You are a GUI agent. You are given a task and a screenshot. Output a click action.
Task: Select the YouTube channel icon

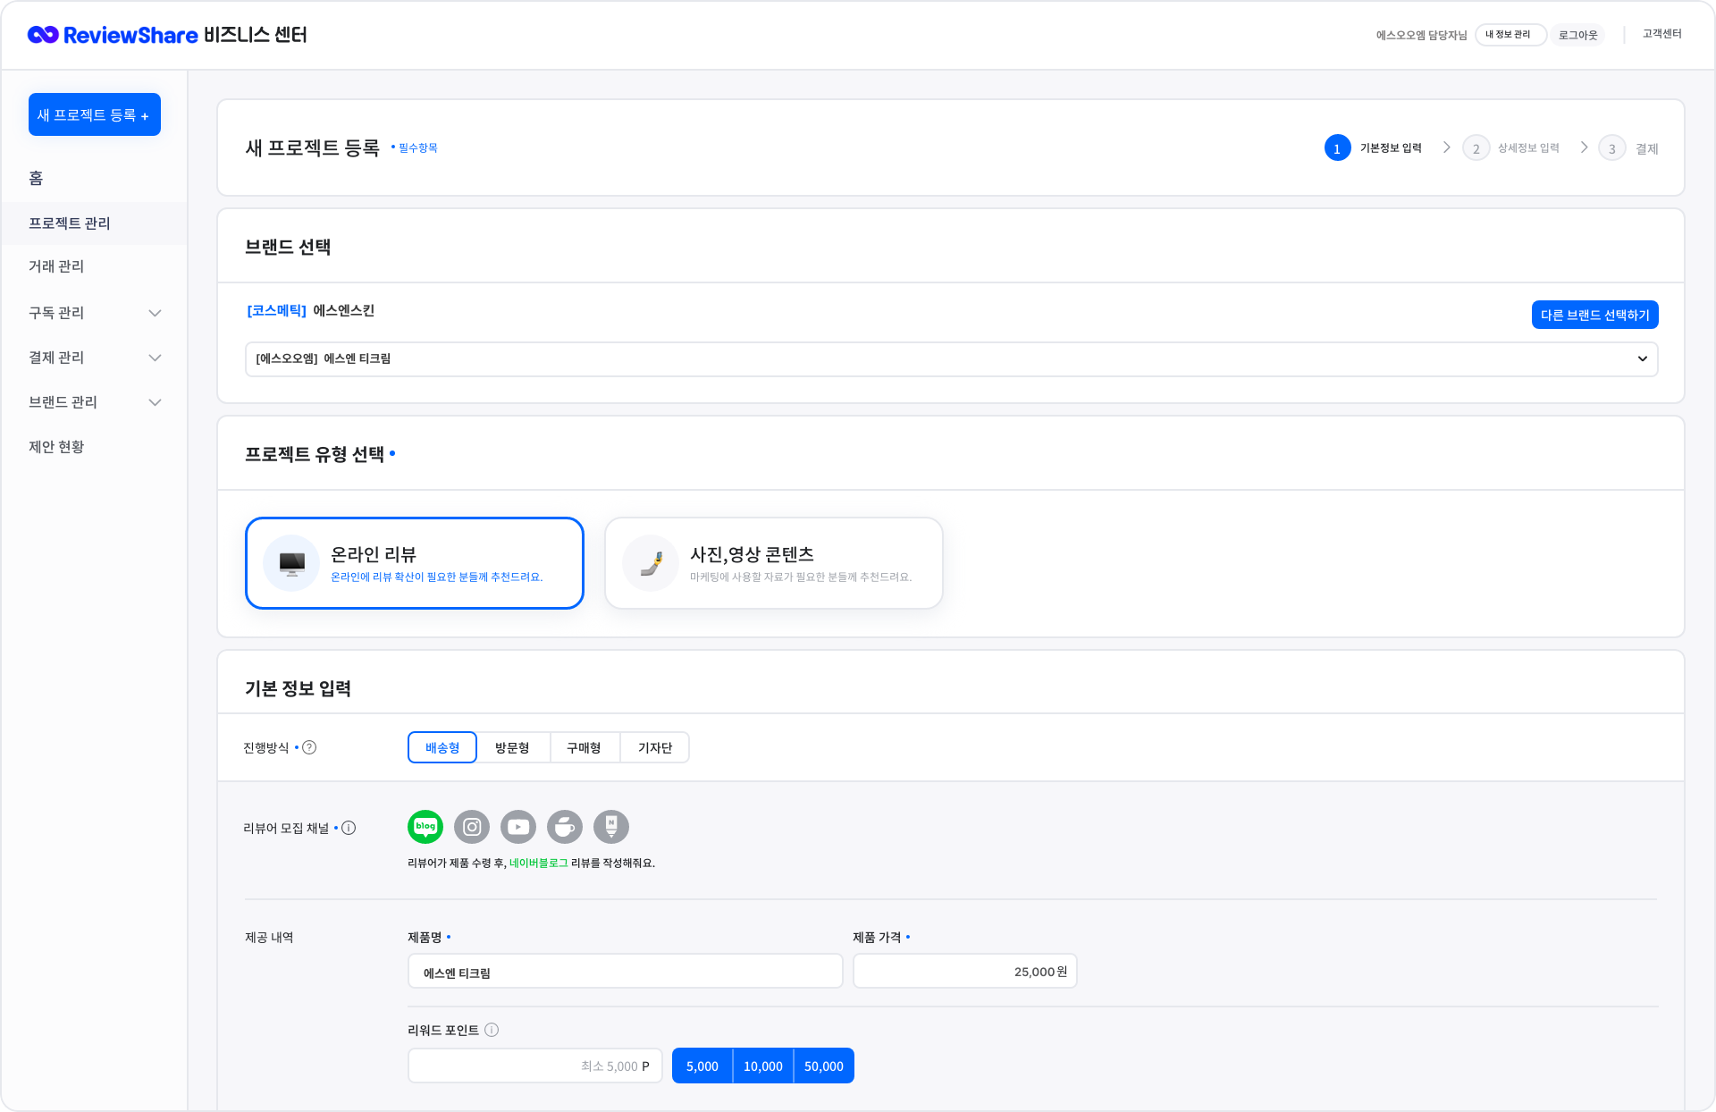[x=518, y=827]
